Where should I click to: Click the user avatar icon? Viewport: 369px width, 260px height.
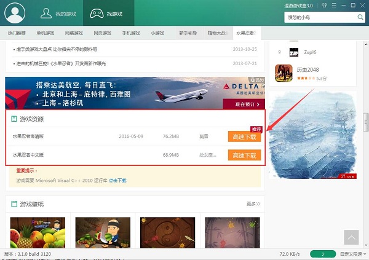(x=14, y=12)
